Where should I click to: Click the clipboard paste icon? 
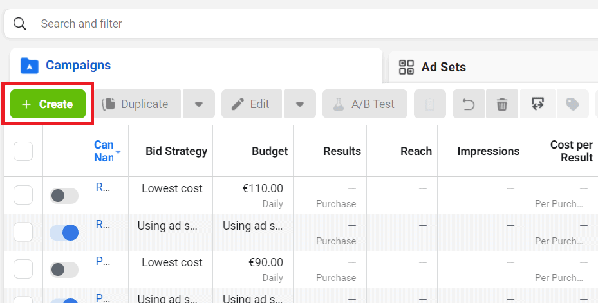[x=430, y=104]
